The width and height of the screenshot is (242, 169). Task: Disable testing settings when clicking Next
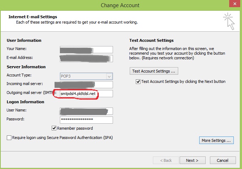click(138, 81)
